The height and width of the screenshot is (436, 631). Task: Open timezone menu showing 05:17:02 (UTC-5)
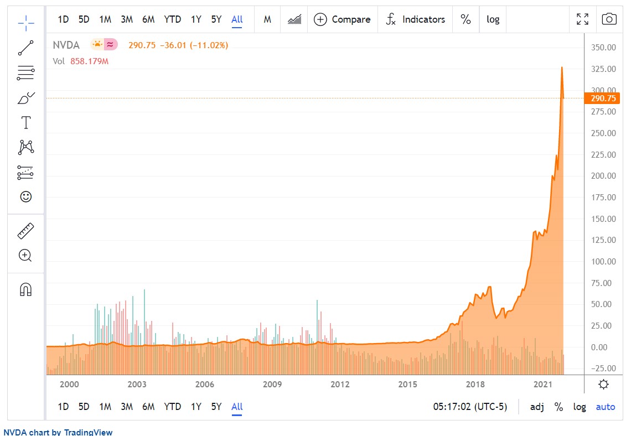click(470, 407)
